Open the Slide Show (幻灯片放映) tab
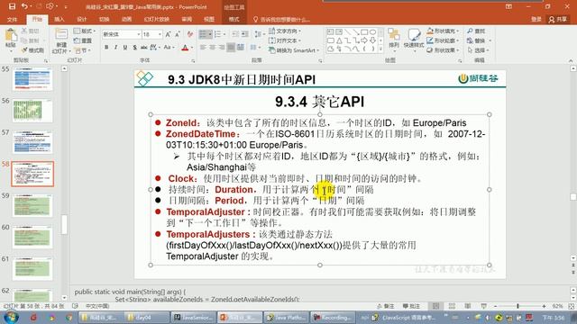 coord(156,19)
